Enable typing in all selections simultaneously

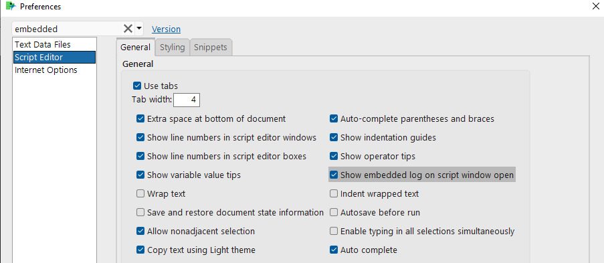pos(334,232)
